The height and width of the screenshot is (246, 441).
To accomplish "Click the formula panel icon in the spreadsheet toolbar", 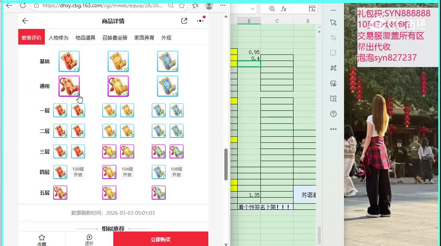I will (x=312, y=9).
